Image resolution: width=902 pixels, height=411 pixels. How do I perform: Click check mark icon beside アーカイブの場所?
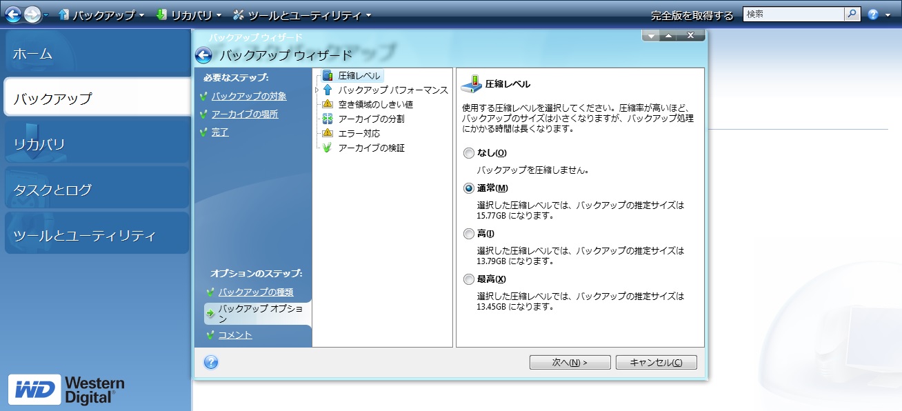(203, 114)
